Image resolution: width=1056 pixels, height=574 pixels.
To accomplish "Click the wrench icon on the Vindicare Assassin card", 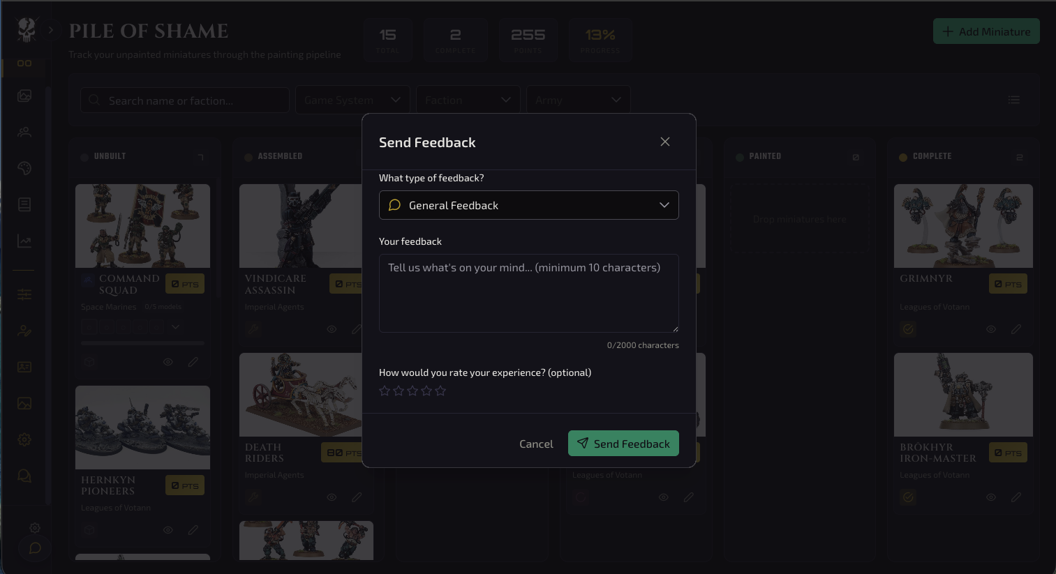I will (253, 328).
